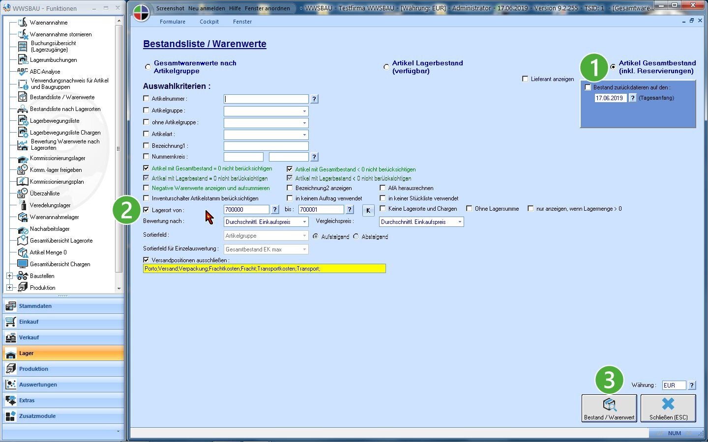Open Artikelnummer lookup question-mark button
Screen dimensions: 708x442
tap(314, 99)
